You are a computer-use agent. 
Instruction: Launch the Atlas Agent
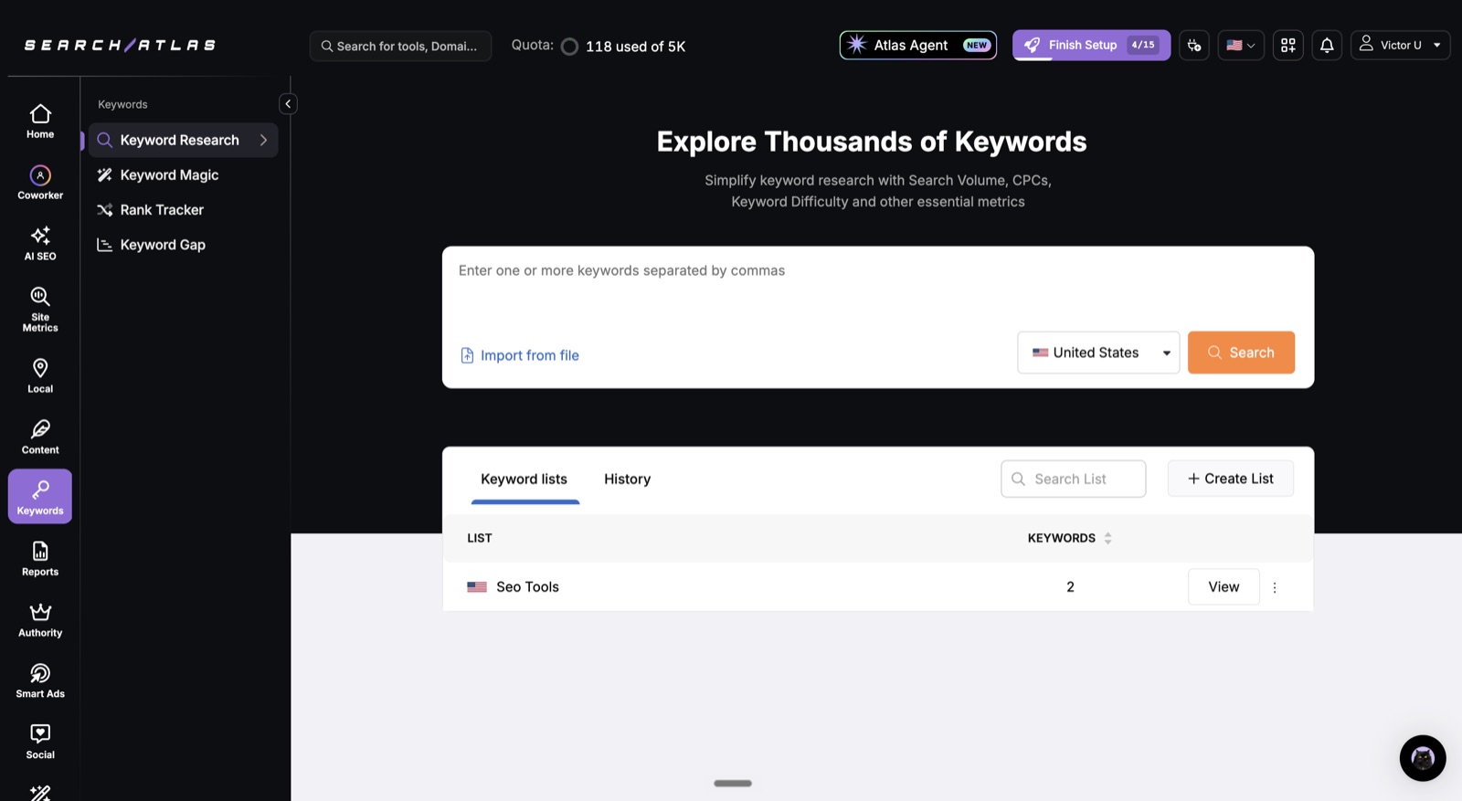[918, 45]
